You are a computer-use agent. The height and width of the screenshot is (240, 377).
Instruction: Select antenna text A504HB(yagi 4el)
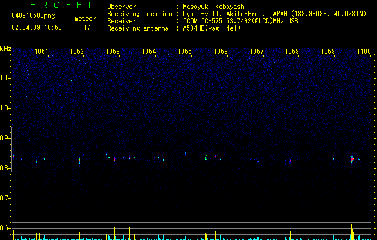pyautogui.click(x=212, y=28)
